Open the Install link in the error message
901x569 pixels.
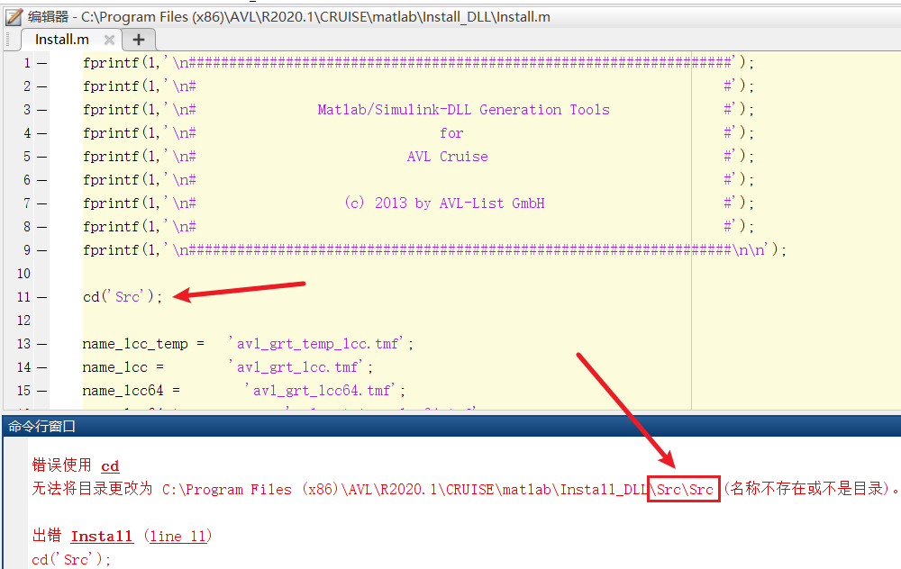point(102,536)
